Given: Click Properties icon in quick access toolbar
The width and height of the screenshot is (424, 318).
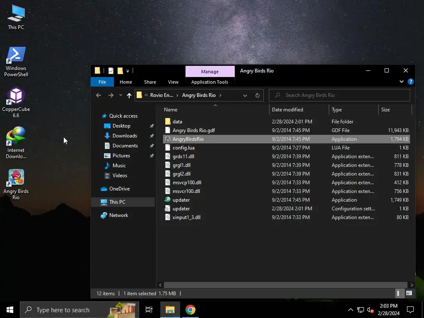Looking at the screenshot, I should (x=111, y=71).
